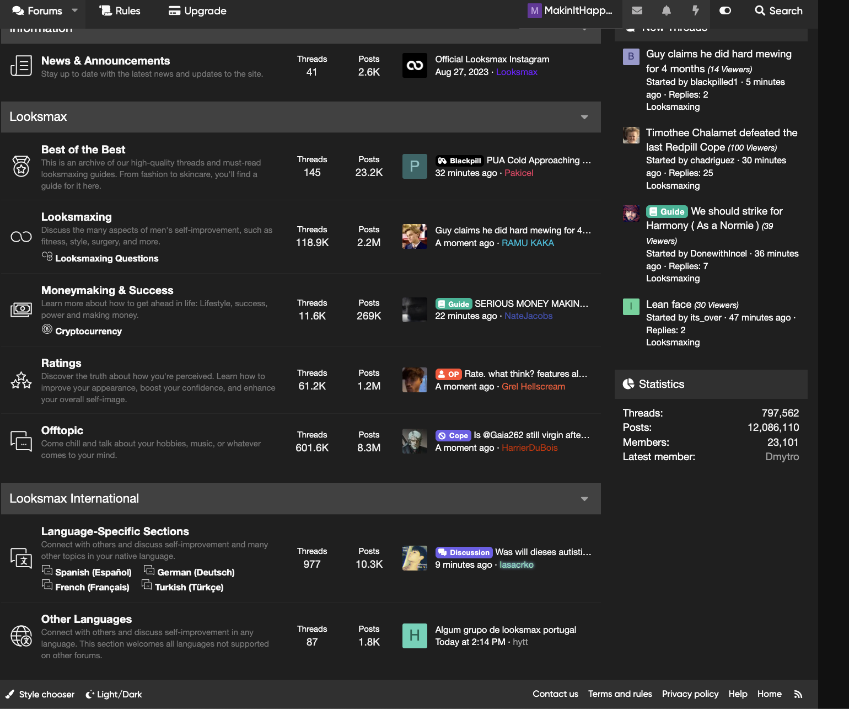Open user profile Grel Hellscream
This screenshot has height=709, width=849.
[533, 386]
